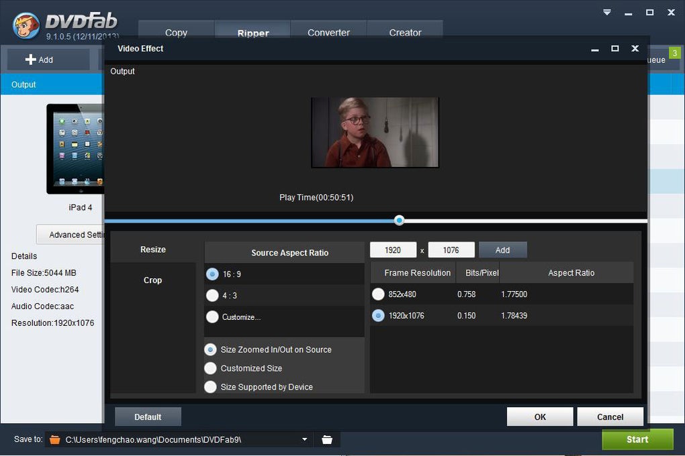Click the Add resolution button
The image size is (685, 456).
pos(503,250)
